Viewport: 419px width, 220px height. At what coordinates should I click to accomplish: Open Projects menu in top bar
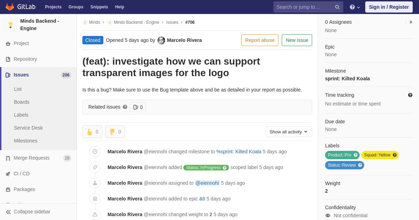click(53, 7)
